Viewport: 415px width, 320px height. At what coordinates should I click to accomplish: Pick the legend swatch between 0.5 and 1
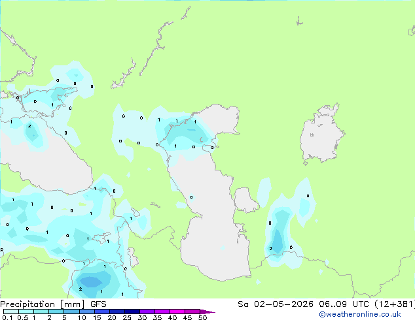click(x=26, y=312)
